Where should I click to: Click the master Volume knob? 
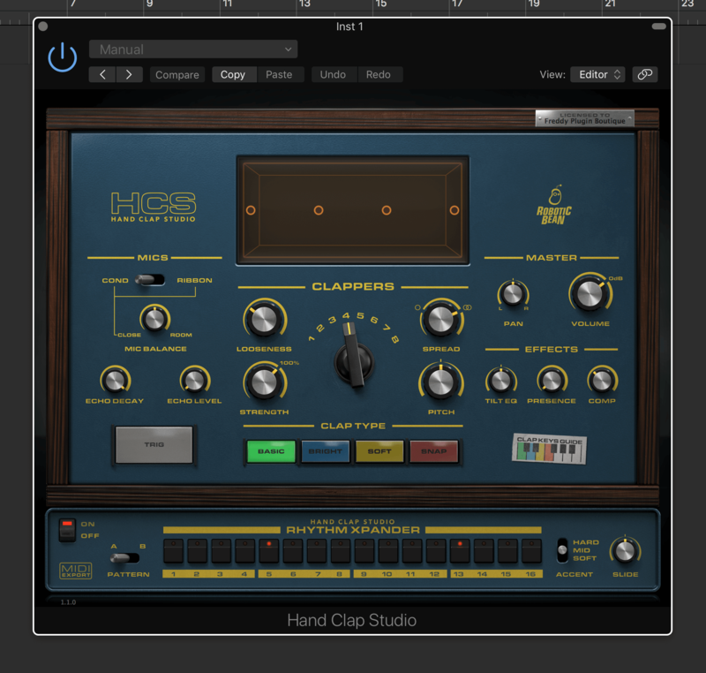[590, 295]
